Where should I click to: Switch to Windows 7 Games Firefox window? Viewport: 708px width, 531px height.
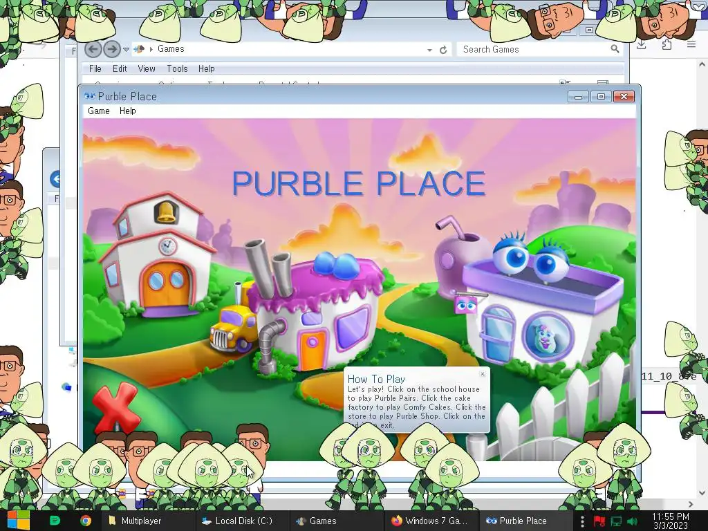[x=430, y=521]
